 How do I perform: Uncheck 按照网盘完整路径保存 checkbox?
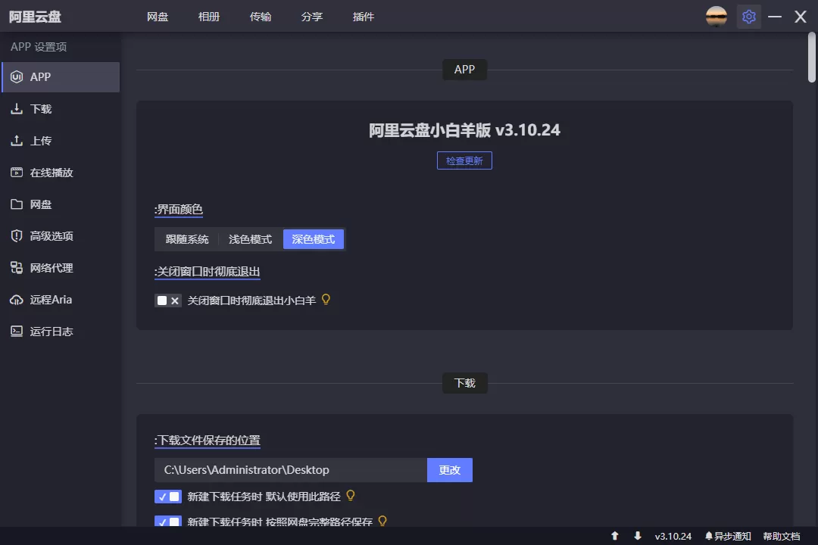[x=168, y=522]
